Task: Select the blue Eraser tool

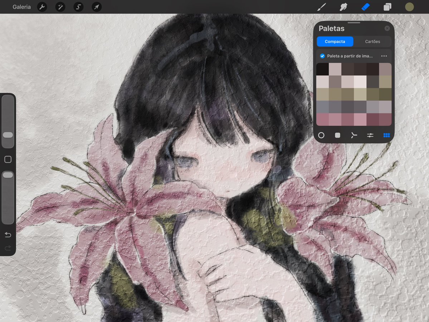Action: coord(365,7)
